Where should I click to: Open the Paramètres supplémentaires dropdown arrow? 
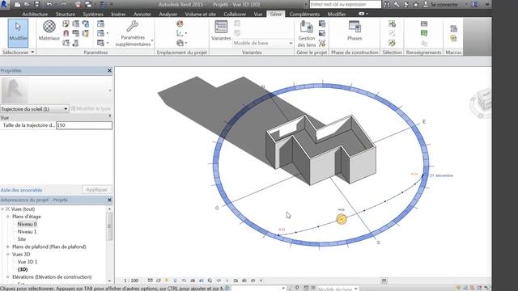coord(152,41)
